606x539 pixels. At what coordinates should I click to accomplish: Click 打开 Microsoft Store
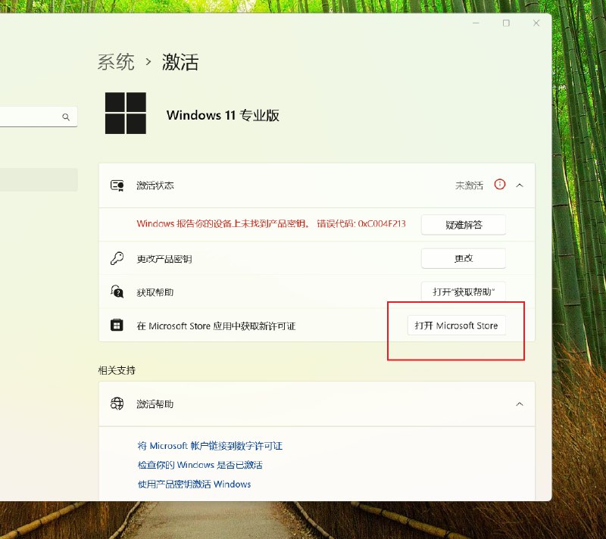457,325
